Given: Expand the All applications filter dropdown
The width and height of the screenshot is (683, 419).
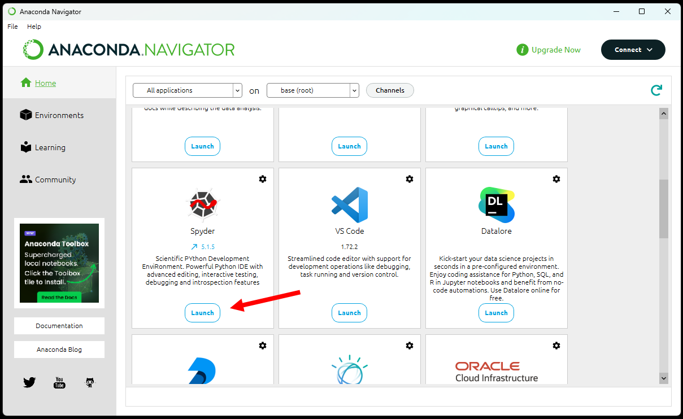Looking at the screenshot, I should [x=187, y=90].
